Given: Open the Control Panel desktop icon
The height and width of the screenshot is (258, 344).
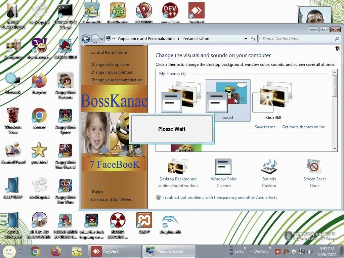Looking at the screenshot, I should click(x=13, y=153).
